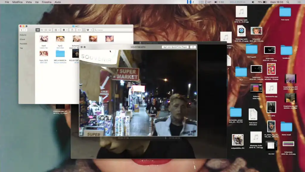This screenshot has width=305, height=172.
Task: Switch Finder to list view
Action: [42, 30]
